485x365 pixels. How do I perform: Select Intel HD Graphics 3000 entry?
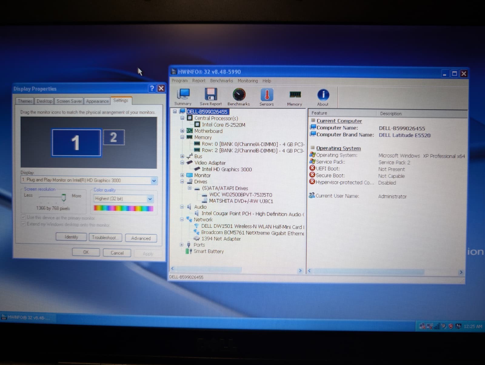click(x=227, y=169)
